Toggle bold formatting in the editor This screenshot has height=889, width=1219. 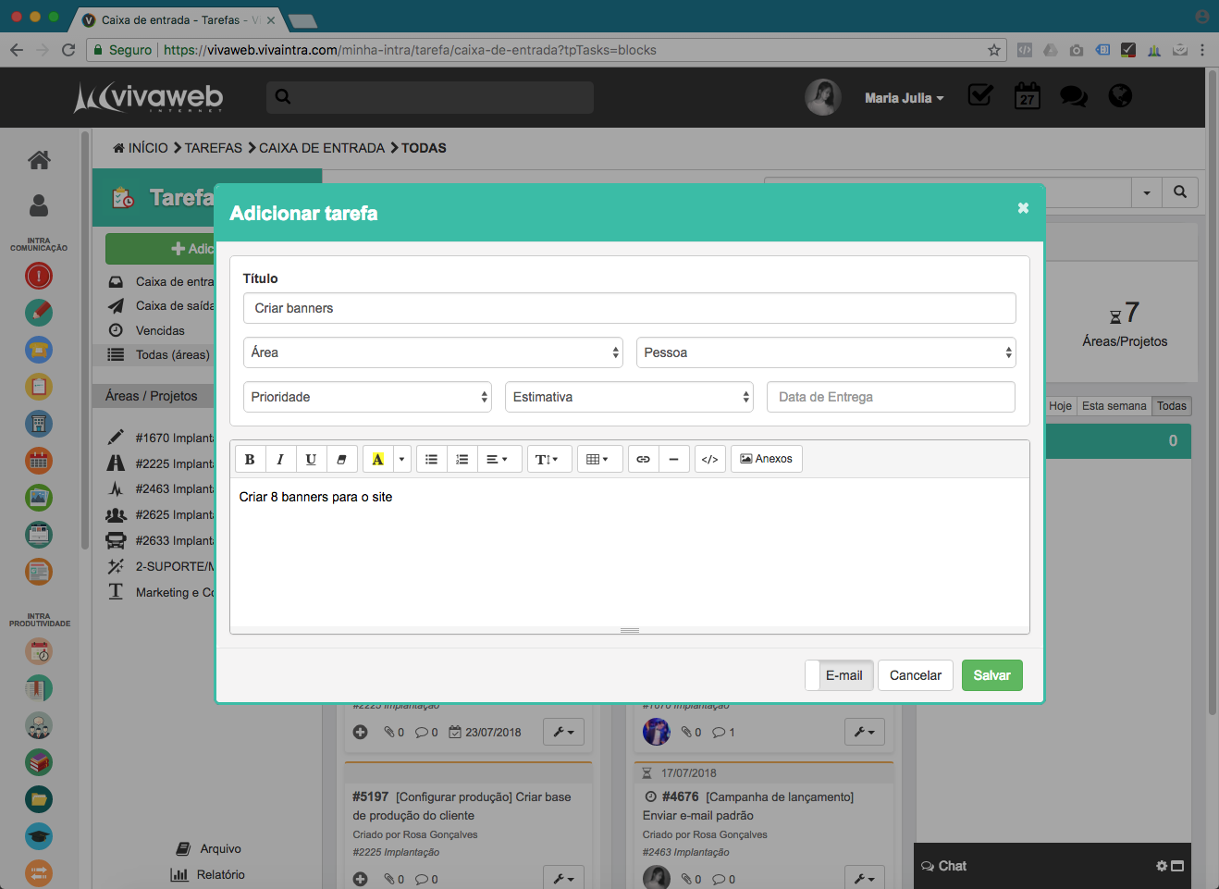pyautogui.click(x=250, y=459)
